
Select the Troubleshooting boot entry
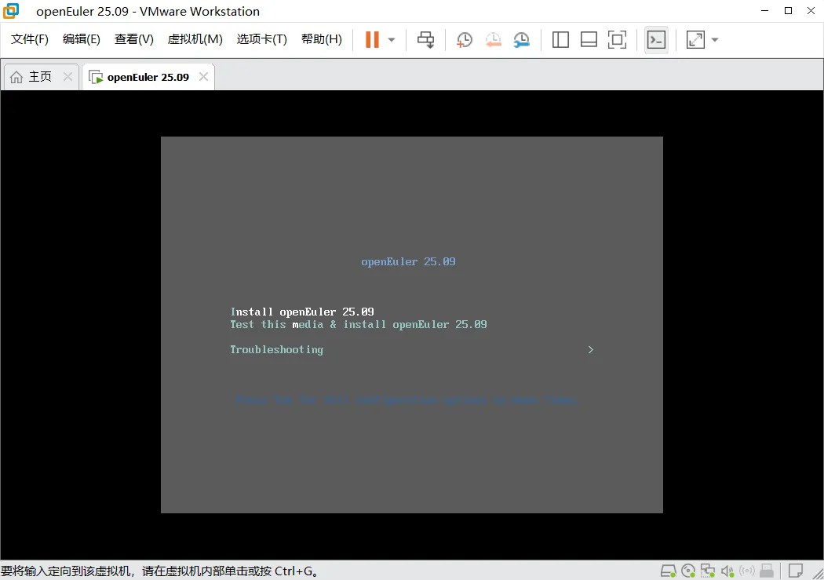coord(276,350)
